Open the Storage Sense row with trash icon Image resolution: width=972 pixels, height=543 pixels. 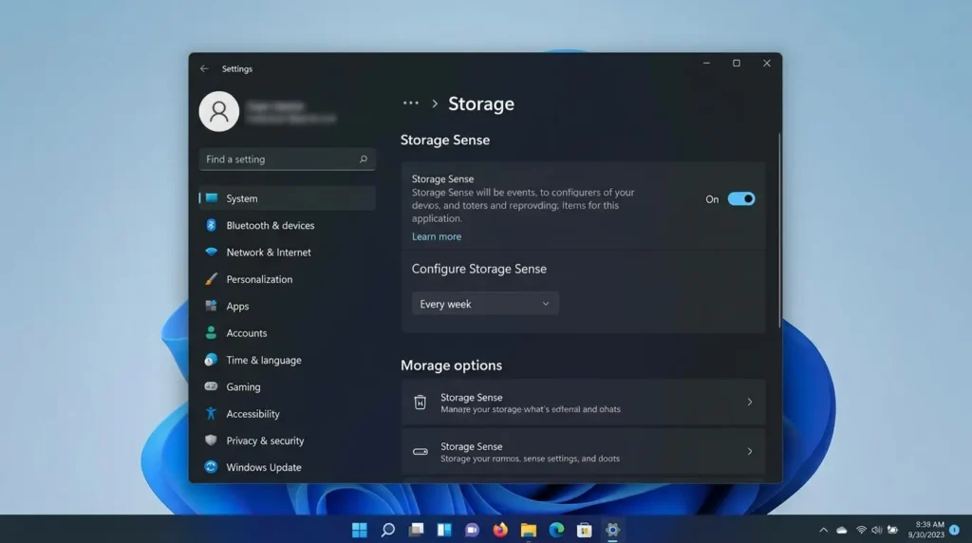point(583,403)
